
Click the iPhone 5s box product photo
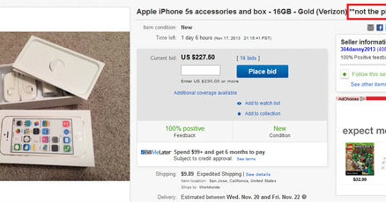point(65,106)
